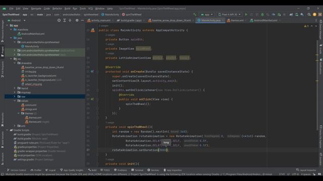Run the app with the green play button
323x181 pixels.
[x=246, y=15]
